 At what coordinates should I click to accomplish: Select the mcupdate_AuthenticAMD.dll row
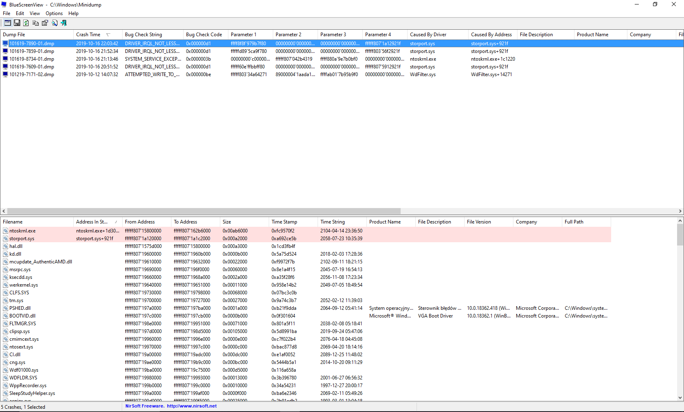[x=305, y=262]
